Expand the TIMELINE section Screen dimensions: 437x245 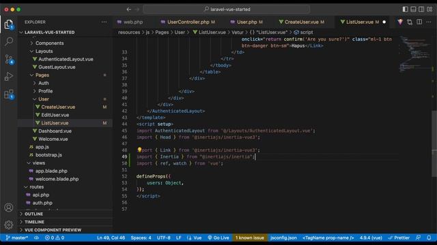coord(34,222)
